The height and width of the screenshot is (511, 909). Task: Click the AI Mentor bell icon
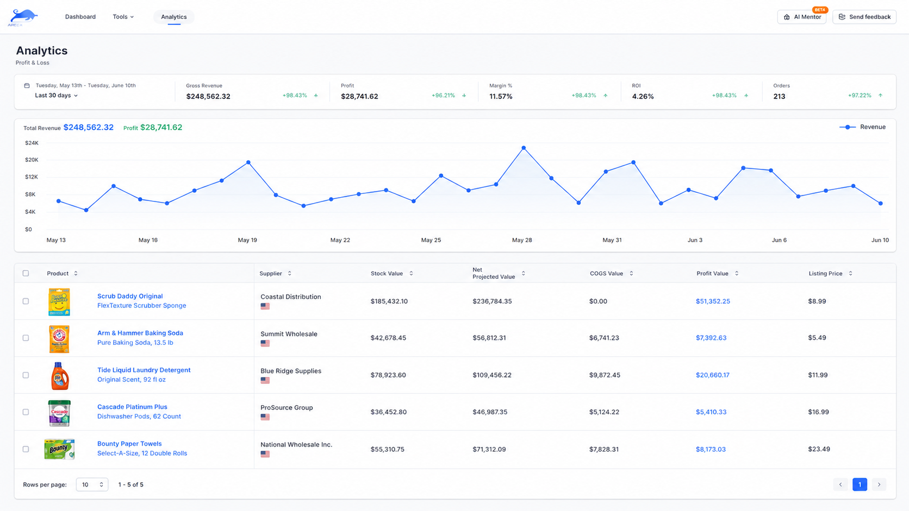pos(787,17)
